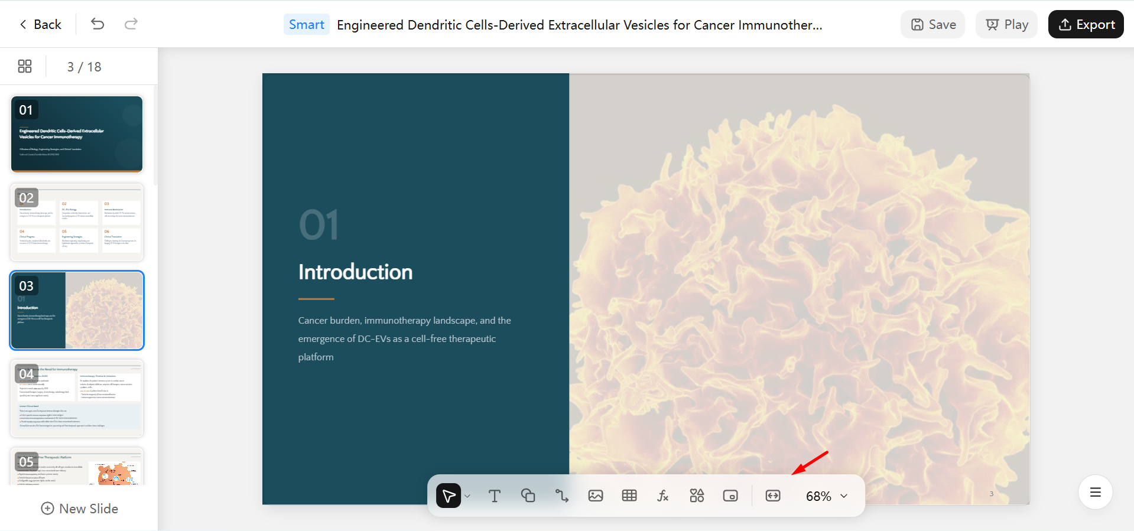Click the Back button
1134x531 pixels.
[40, 24]
